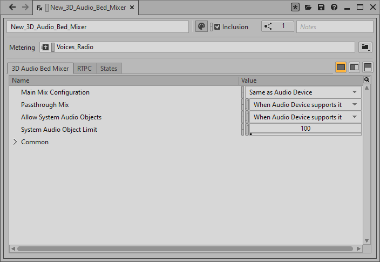This screenshot has width=380, height=262.
Task: Switch to side-by-side split layout
Action: [355, 68]
